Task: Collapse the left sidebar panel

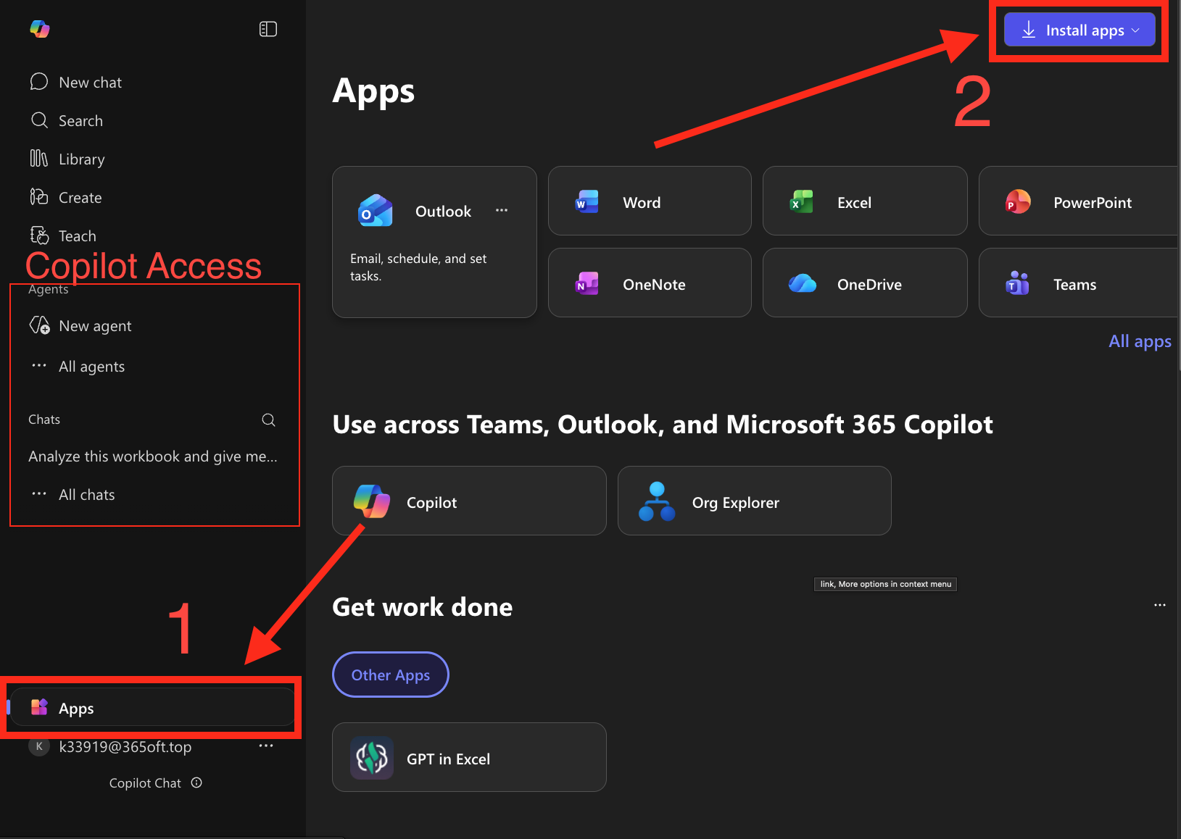Action: 268,29
